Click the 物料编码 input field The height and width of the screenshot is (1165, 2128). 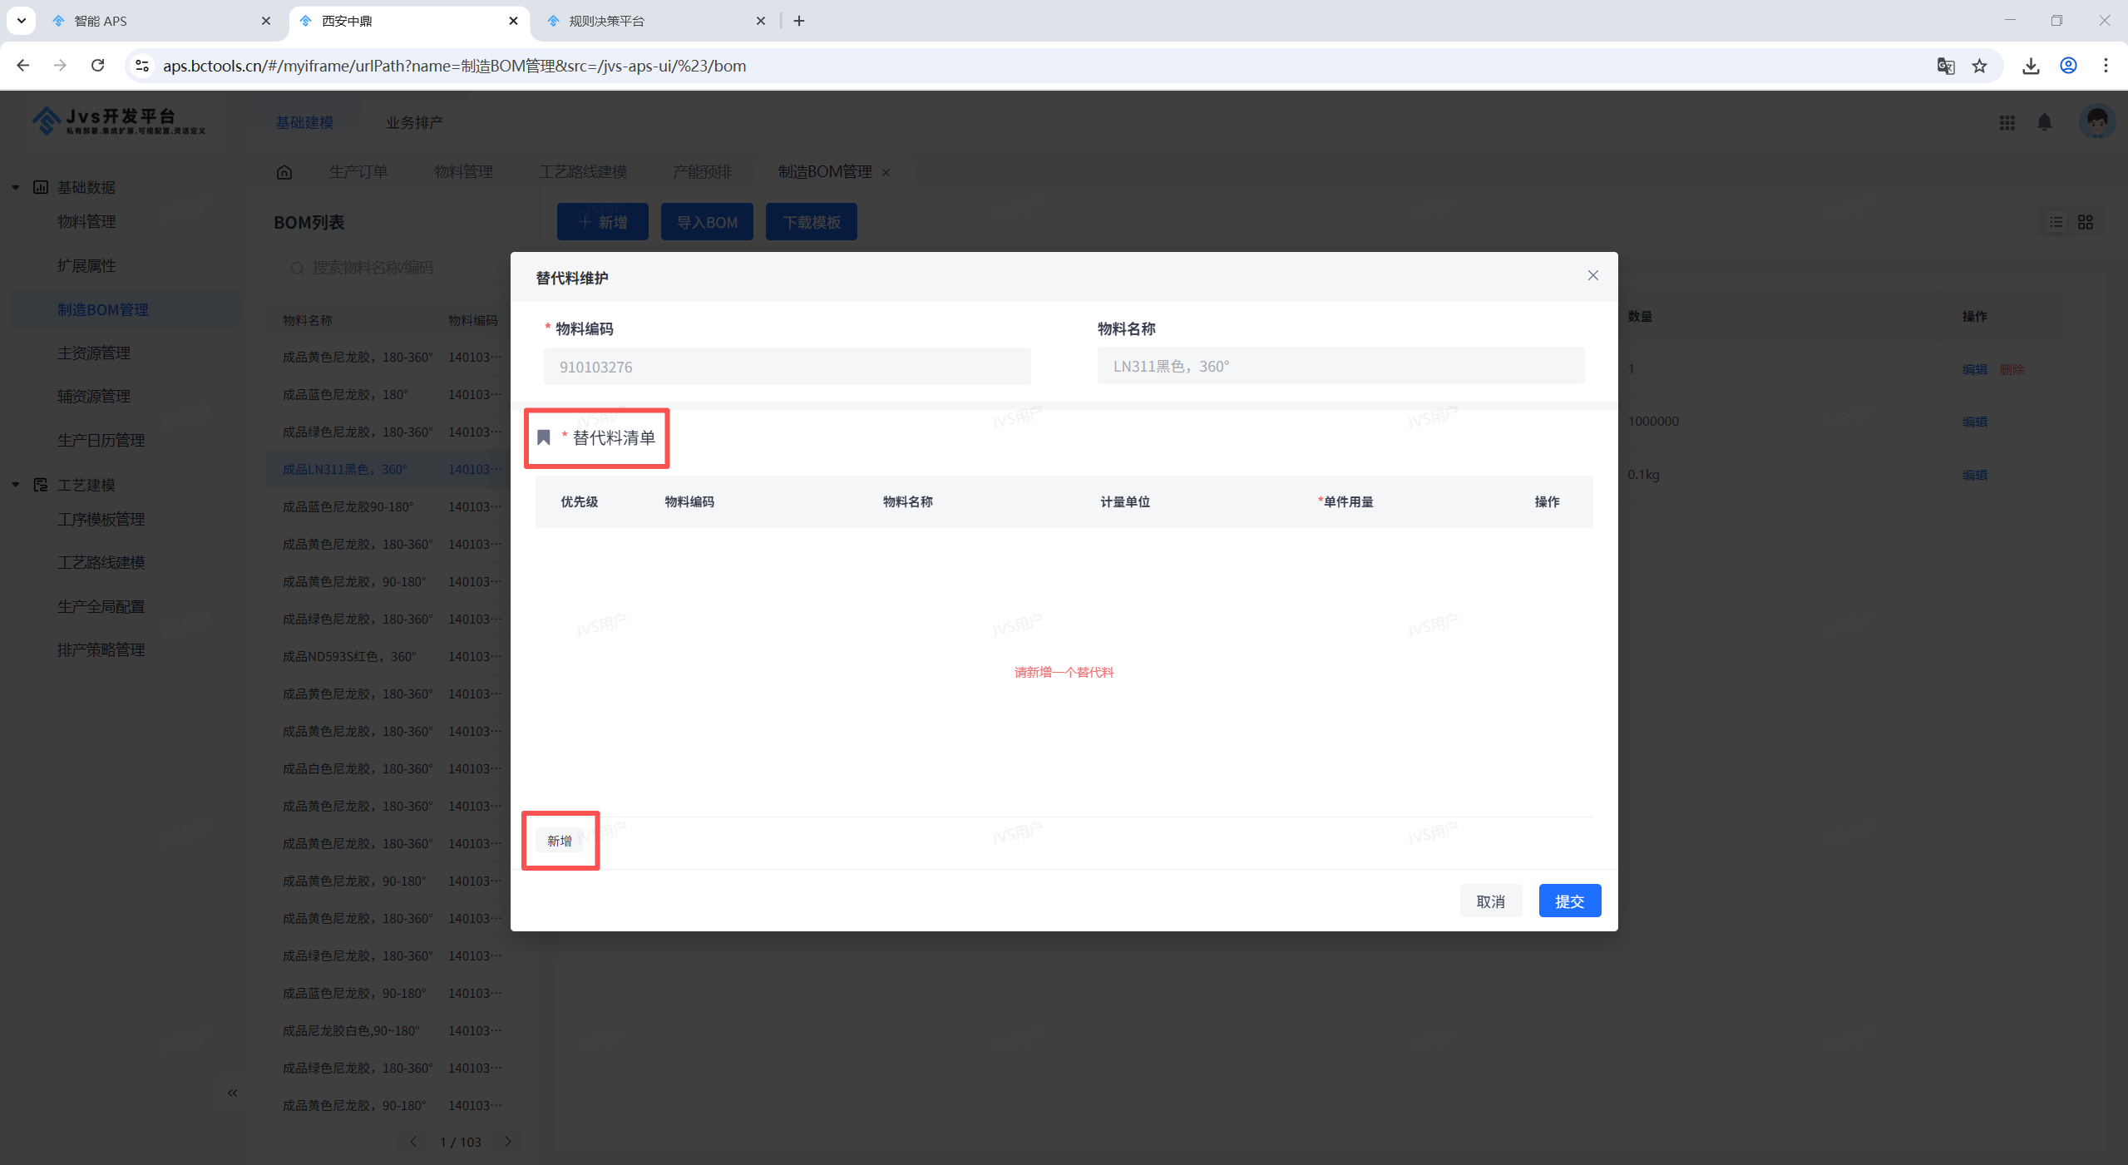pos(787,367)
